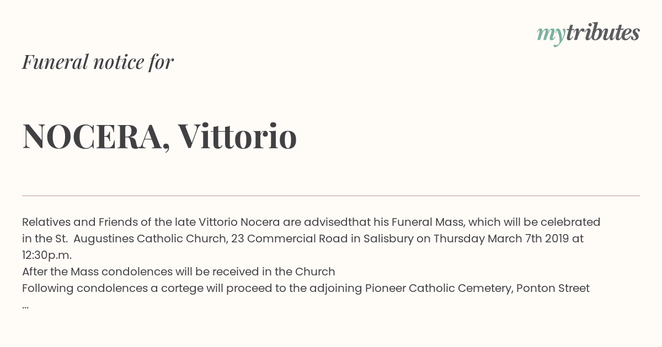This screenshot has height=347, width=662.
Task: Click the "Vittorio" first name in title
Action: [x=237, y=136]
